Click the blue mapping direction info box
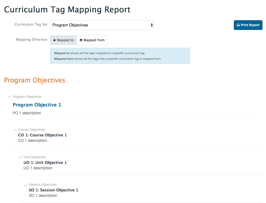This screenshot has height=203, width=266. click(x=120, y=56)
